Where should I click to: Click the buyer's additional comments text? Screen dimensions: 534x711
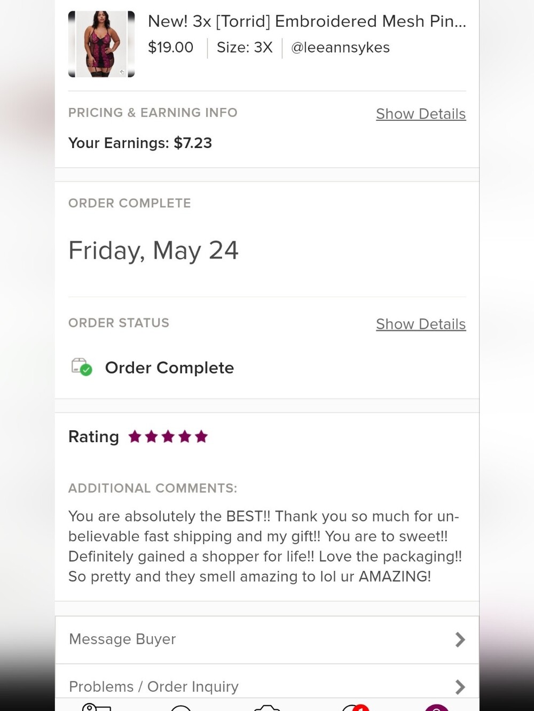pyautogui.click(x=265, y=546)
